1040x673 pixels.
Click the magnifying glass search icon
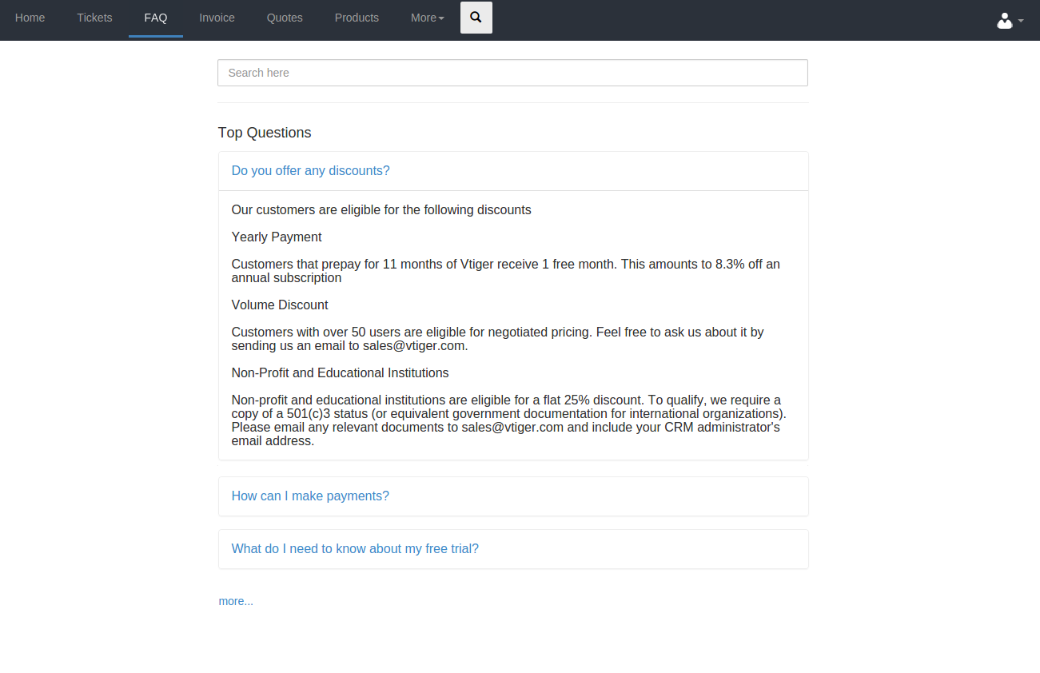(x=476, y=18)
